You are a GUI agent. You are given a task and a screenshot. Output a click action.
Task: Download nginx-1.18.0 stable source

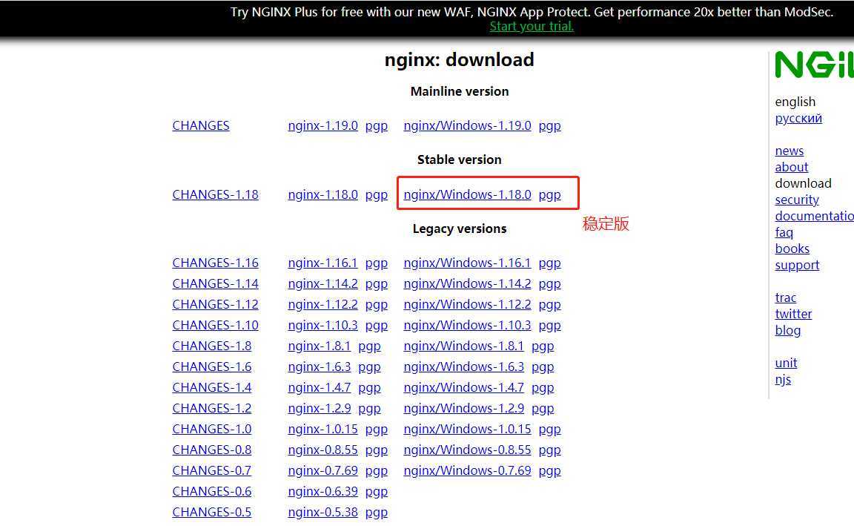323,194
